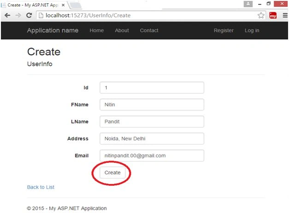Open the red 'my' extension icon
289x213 pixels.
point(273,16)
